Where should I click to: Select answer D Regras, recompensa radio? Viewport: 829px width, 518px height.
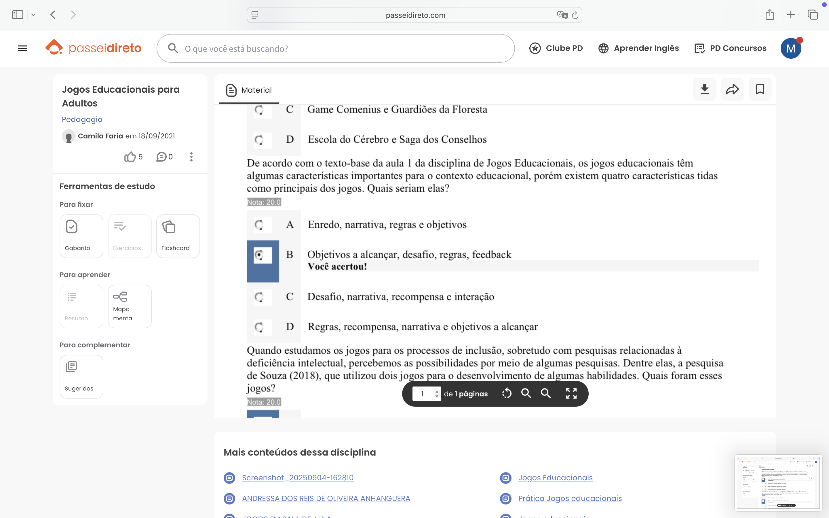[x=259, y=327]
